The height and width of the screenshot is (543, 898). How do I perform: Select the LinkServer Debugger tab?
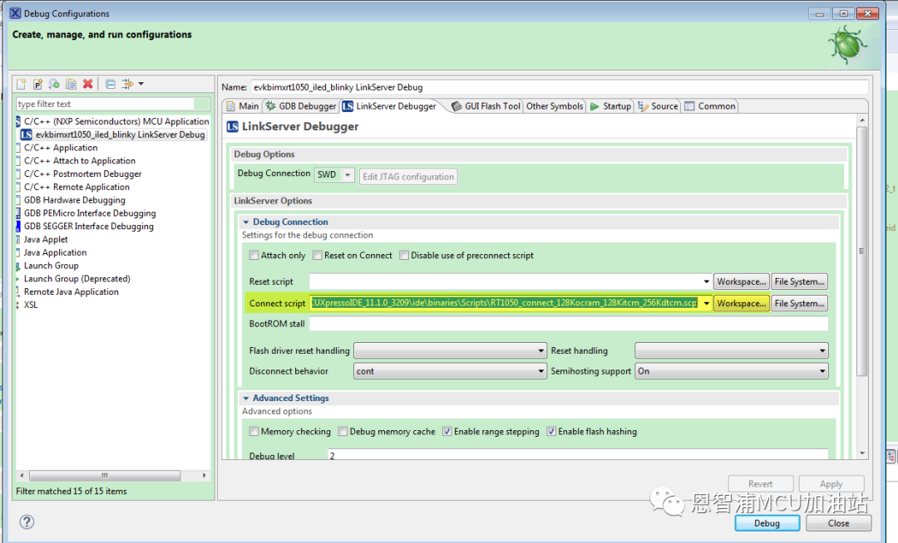tap(389, 106)
